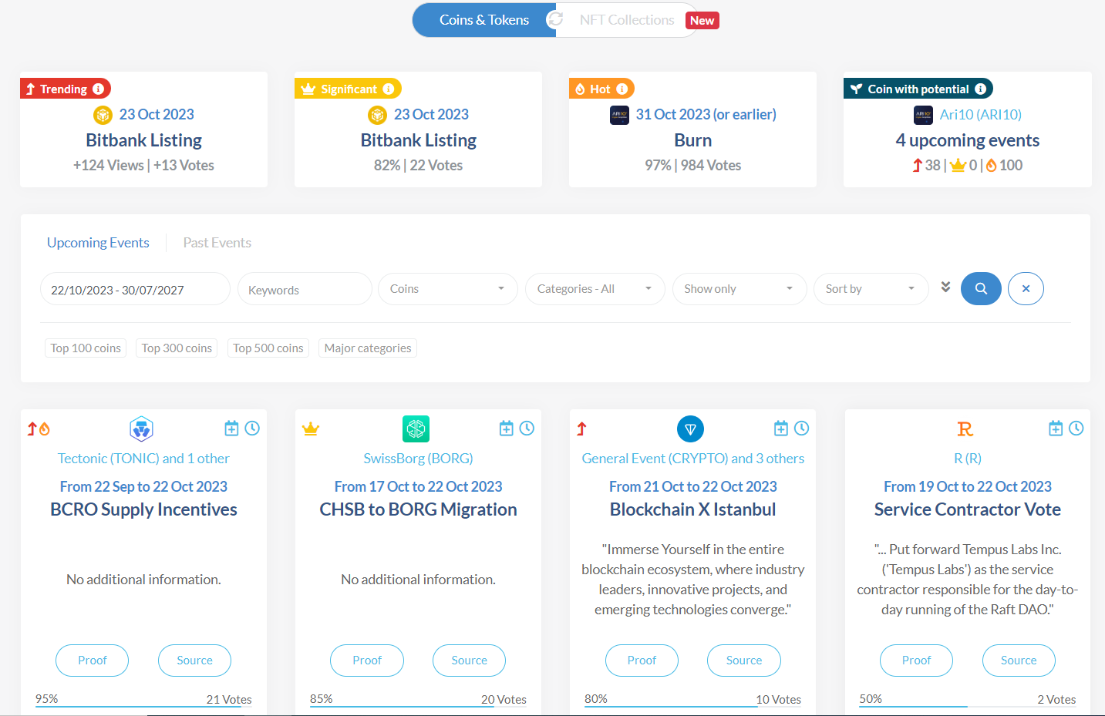Open the Sort by dropdown
The width and height of the screenshot is (1105, 716).
point(871,289)
